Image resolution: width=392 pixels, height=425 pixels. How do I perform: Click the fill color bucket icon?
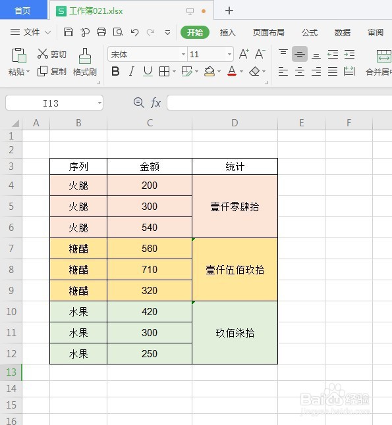coord(210,72)
